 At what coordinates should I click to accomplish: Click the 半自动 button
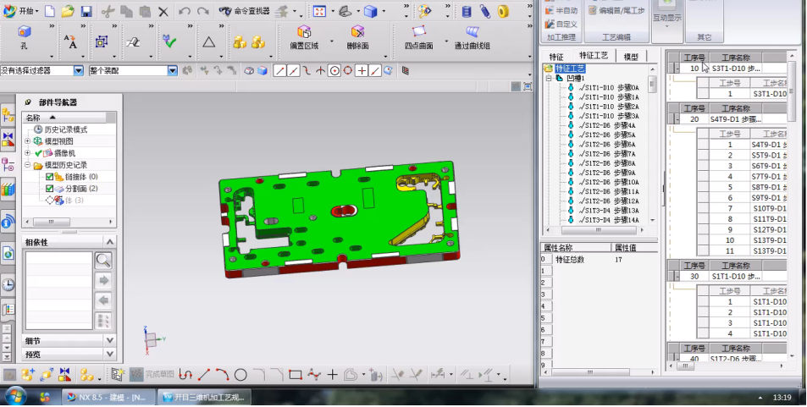coord(561,10)
